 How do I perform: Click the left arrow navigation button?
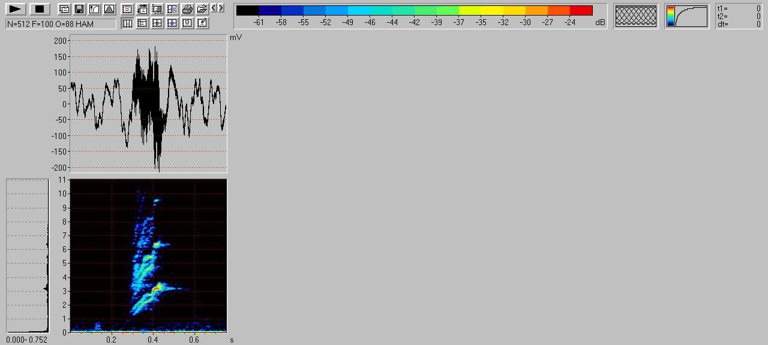pyautogui.click(x=214, y=8)
